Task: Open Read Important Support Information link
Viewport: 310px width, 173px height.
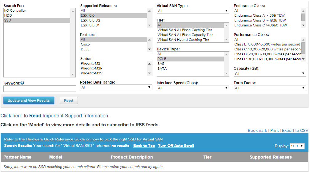Action: tap(55, 116)
